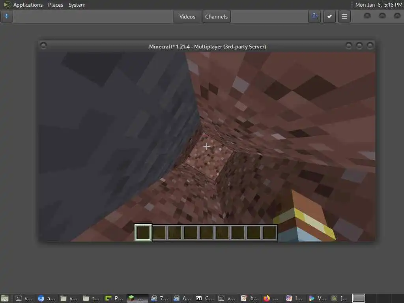Screen dimensions: 404x303
Task: Click the search icon in header bar
Action: click(x=314, y=17)
